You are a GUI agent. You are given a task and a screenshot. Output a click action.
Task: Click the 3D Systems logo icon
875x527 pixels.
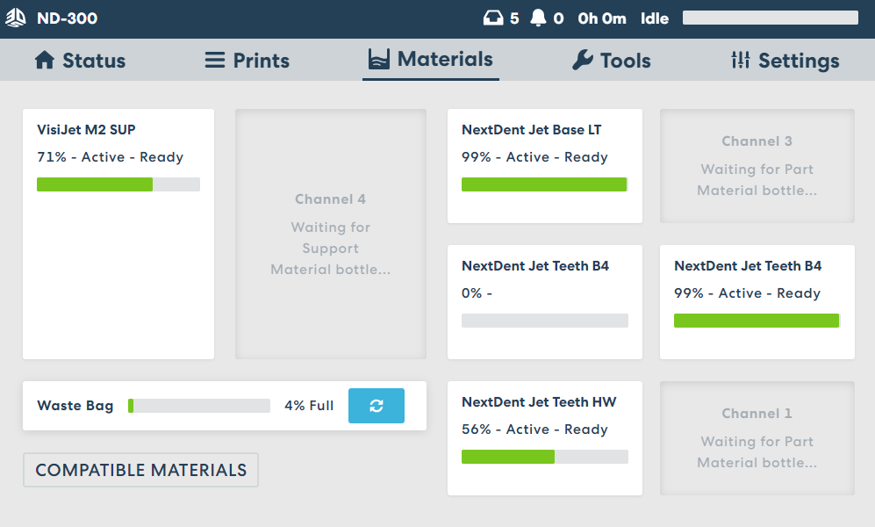[16, 18]
